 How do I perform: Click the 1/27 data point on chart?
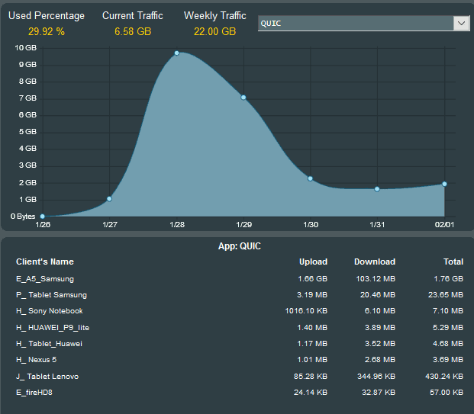[x=109, y=199]
